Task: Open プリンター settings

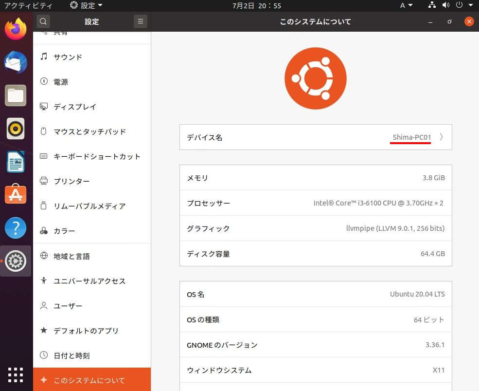Action: [x=92, y=181]
